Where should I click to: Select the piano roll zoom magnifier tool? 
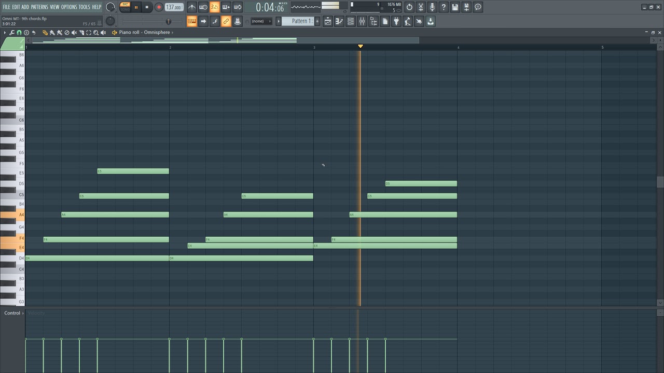coord(96,33)
